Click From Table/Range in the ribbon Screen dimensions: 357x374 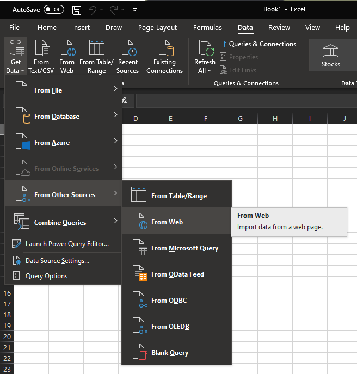click(x=96, y=56)
